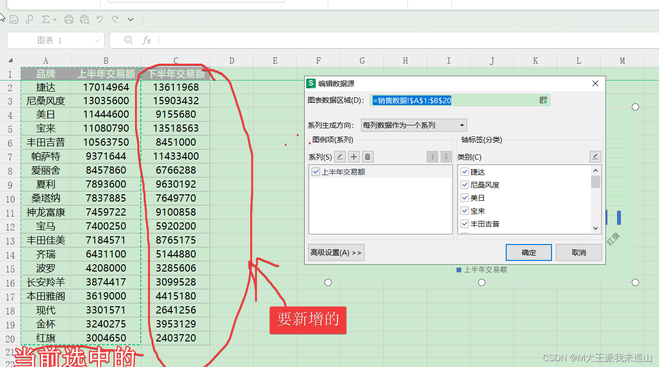Viewport: 659px width, 367px height.
Task: Click the Print icon
Action: 69,20
